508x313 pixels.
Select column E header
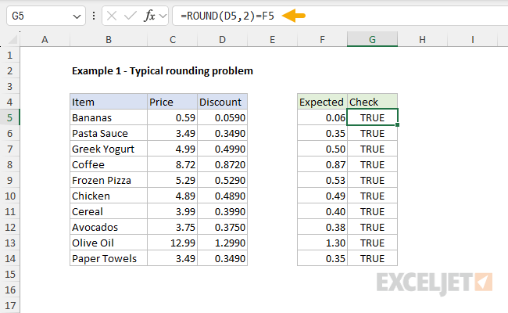pos(272,40)
